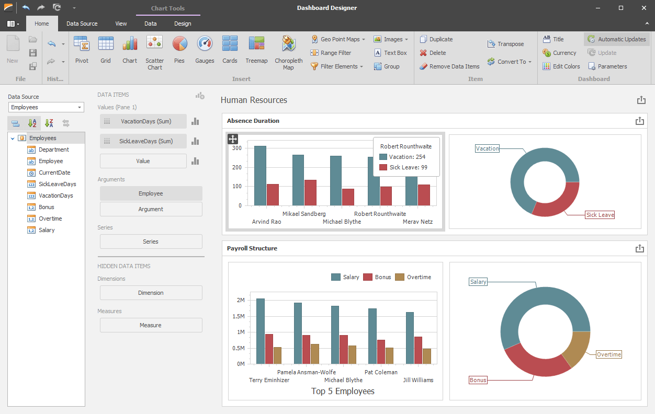This screenshot has width=655, height=414.
Task: Insert a Pies dashboard item
Action: click(179, 50)
